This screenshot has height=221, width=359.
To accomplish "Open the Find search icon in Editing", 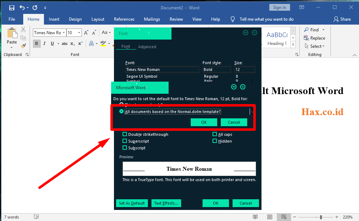I will point(306,30).
